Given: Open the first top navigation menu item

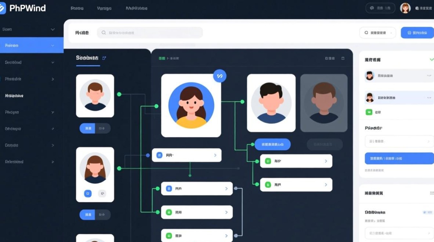Looking at the screenshot, I should tap(77, 8).
